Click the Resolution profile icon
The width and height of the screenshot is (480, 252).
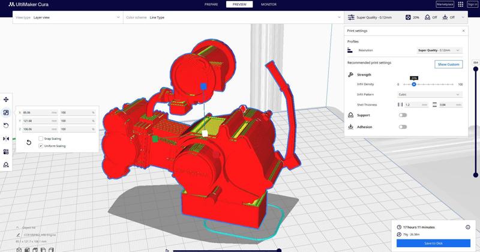(x=350, y=50)
